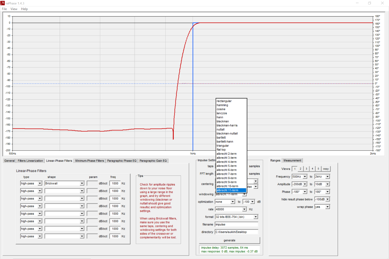The width and height of the screenshot is (389, 259).
Task: Switch to the Paragraphic Gain EQ tab
Action: pos(153,161)
